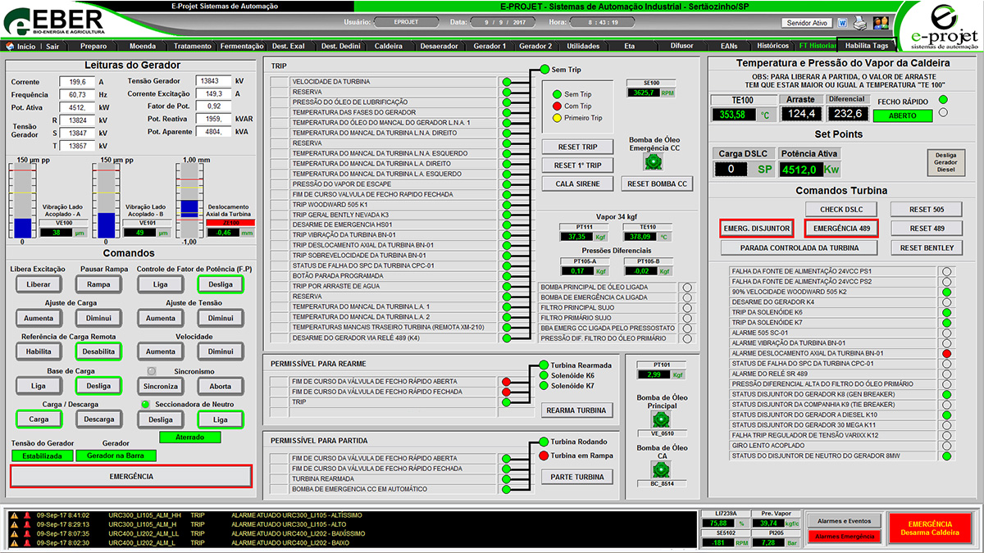Open the Alarmes e Eventos panel
This screenshot has height=553, width=984.
pos(843,520)
